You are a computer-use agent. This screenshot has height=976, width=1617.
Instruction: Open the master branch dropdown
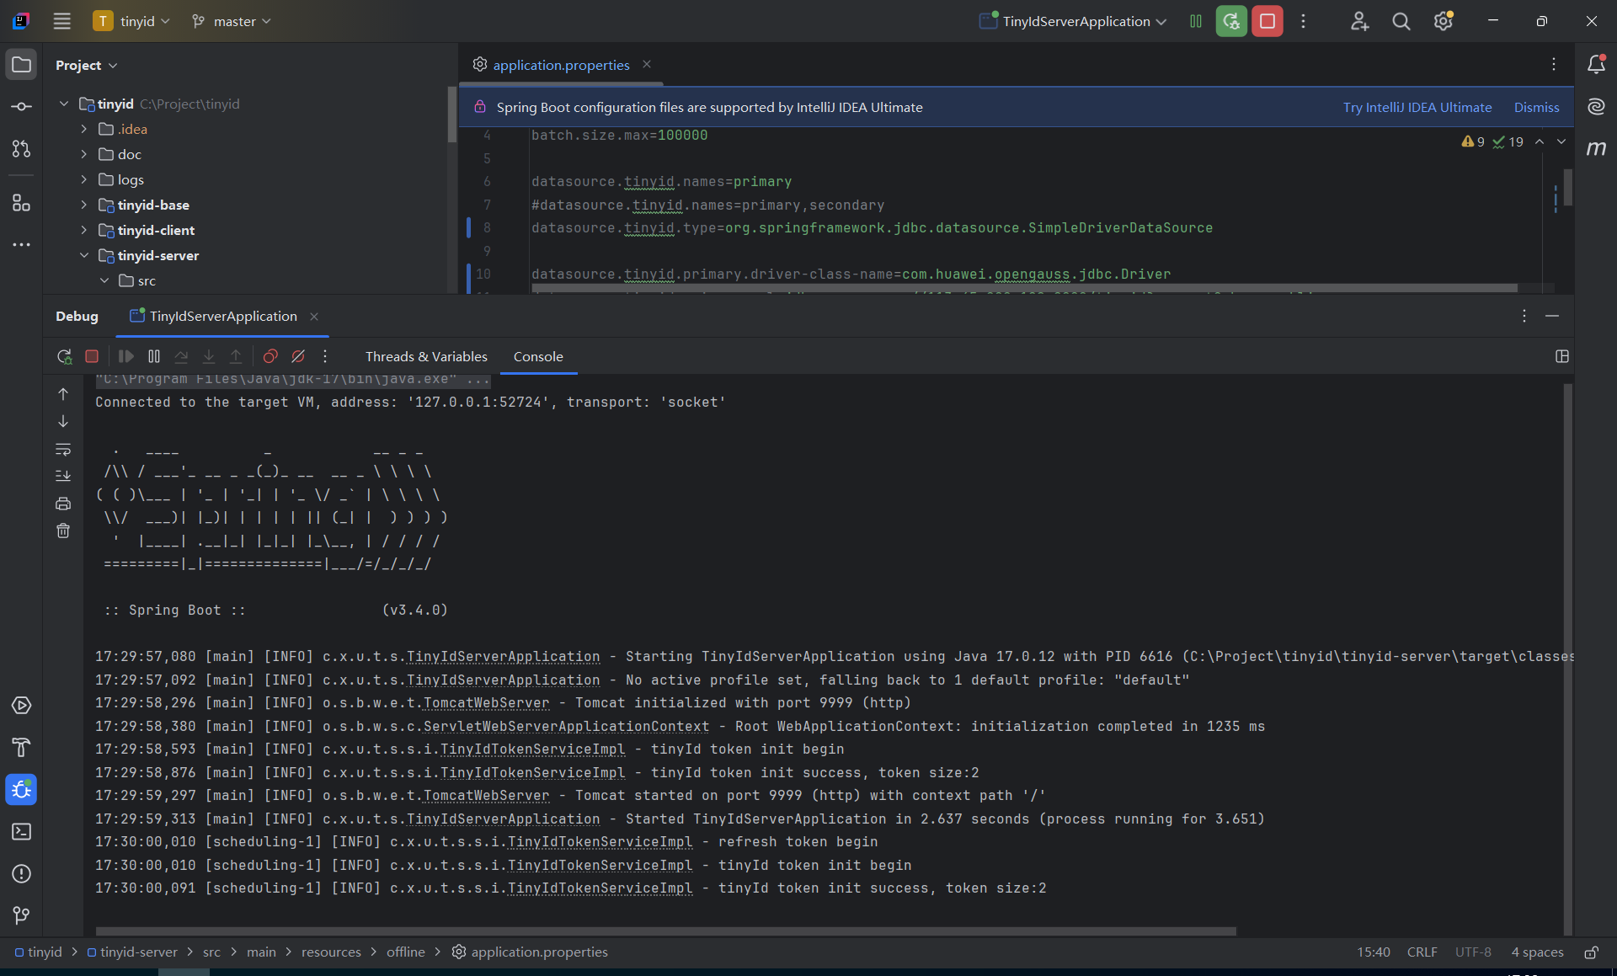(x=232, y=21)
